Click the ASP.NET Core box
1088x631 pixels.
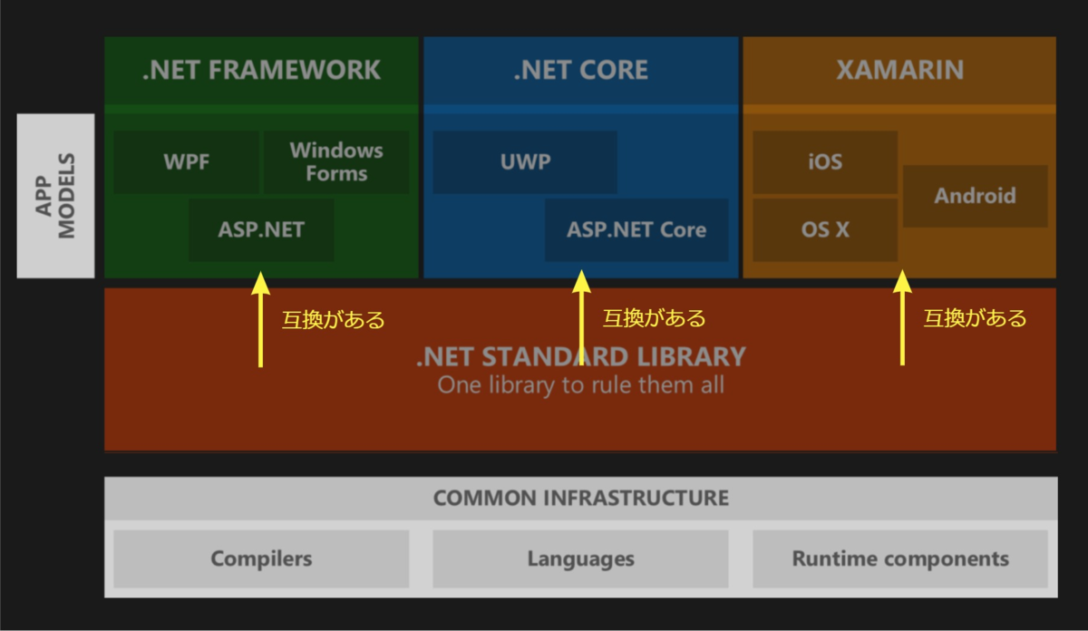[636, 230]
